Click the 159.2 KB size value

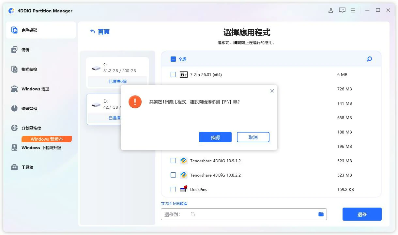pos(345,189)
